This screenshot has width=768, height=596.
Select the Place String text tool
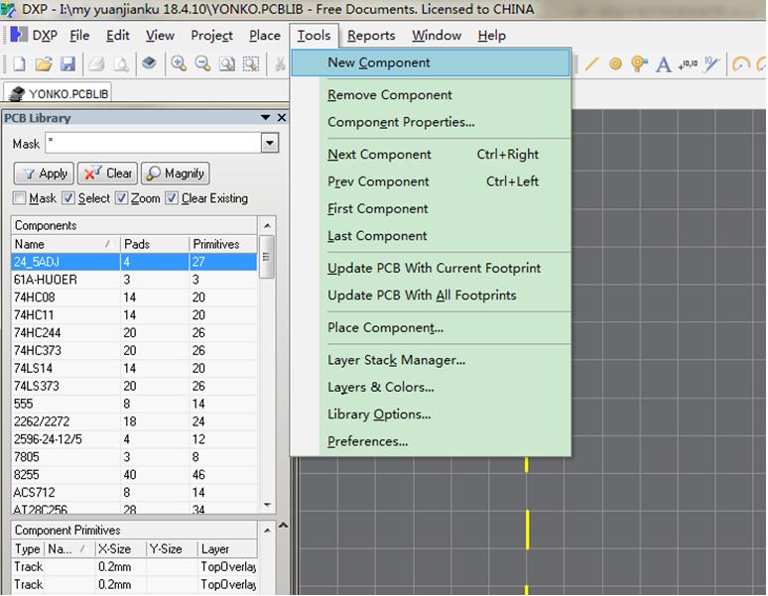click(664, 64)
